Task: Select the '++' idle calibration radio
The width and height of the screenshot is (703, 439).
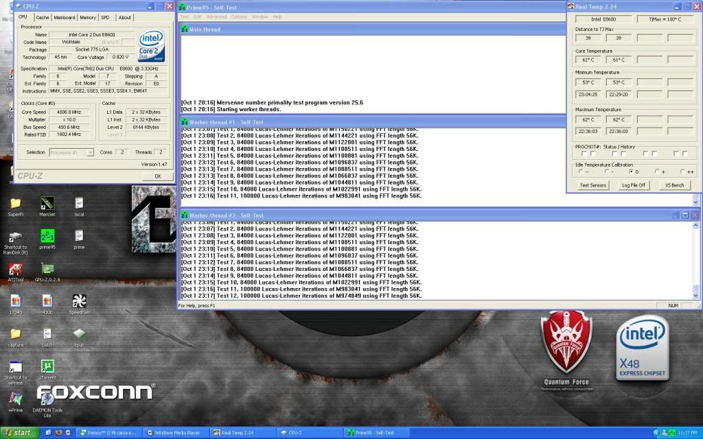Action: click(683, 171)
